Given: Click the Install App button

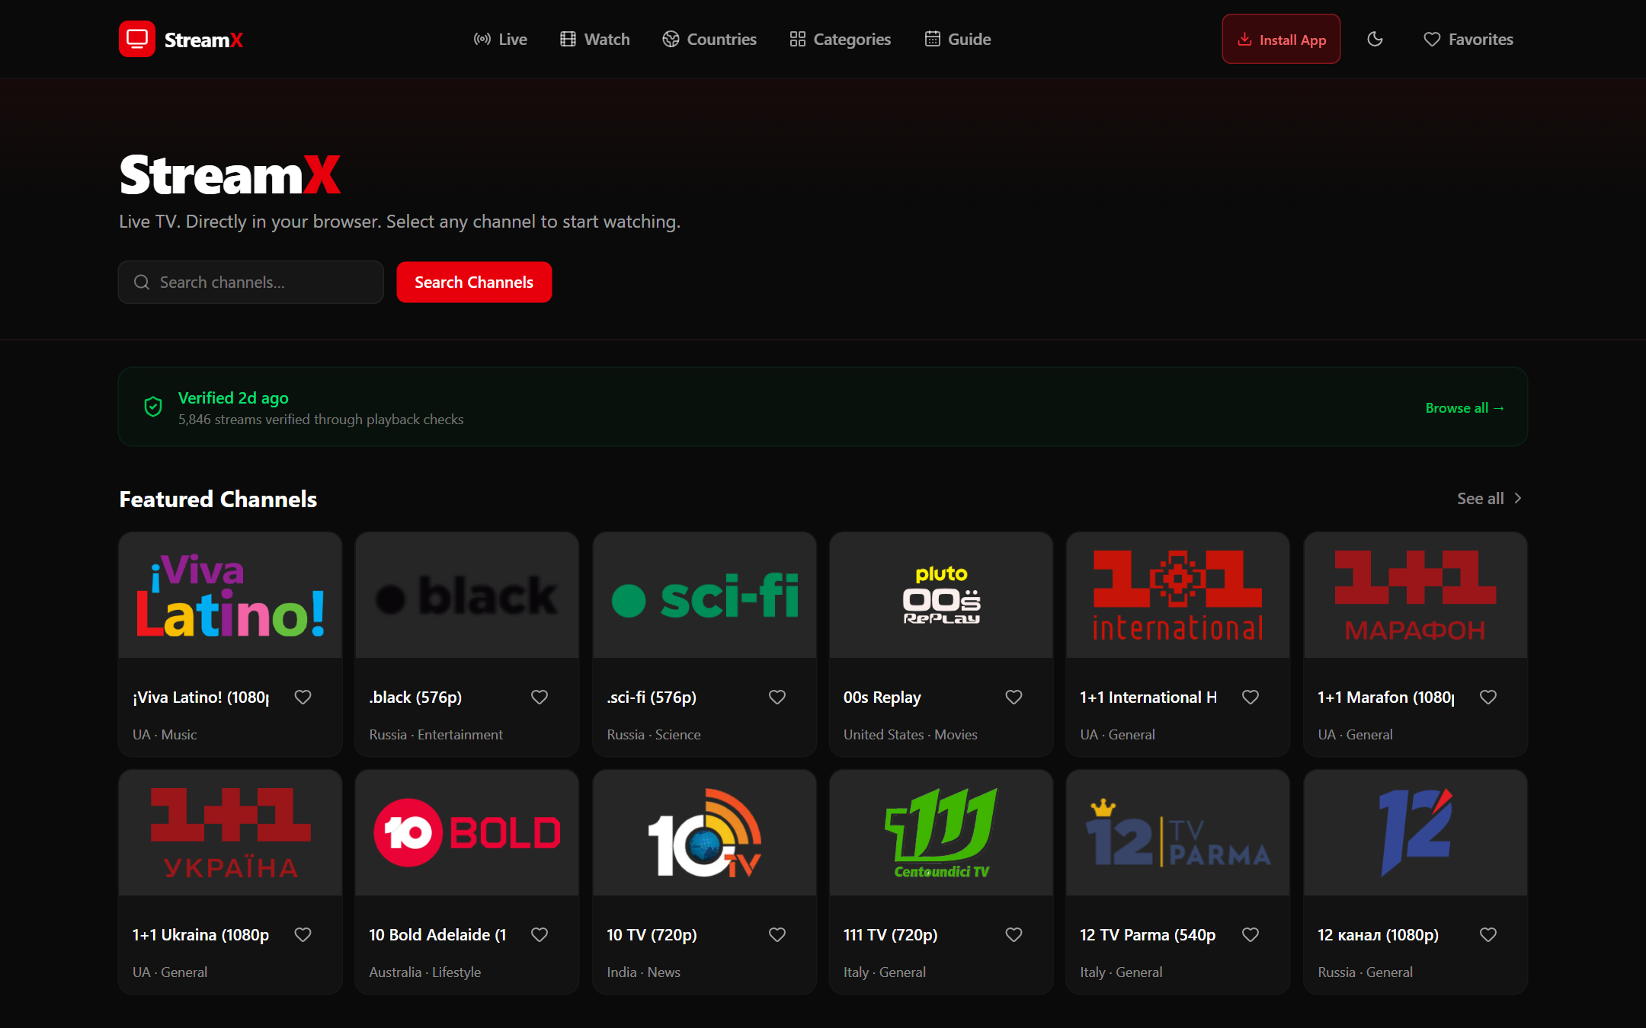Looking at the screenshot, I should tap(1281, 39).
